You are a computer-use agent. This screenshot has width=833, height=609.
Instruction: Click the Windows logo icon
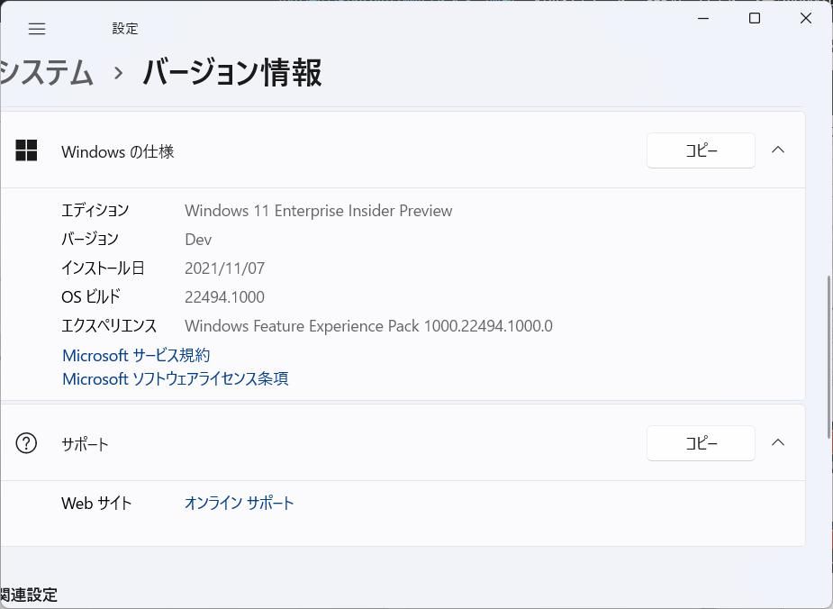pos(27,150)
